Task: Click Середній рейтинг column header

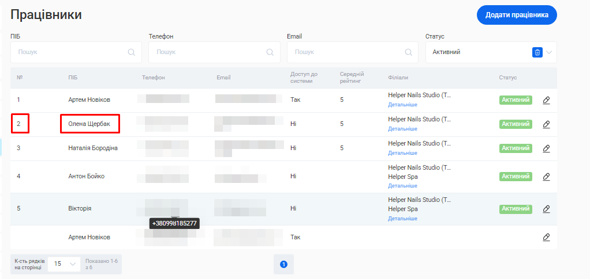Action: coord(352,78)
